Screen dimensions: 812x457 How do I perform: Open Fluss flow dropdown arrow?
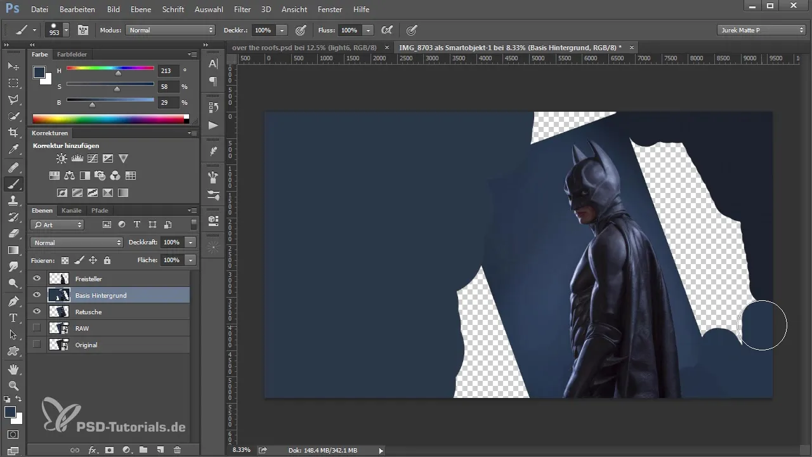[x=369, y=30]
